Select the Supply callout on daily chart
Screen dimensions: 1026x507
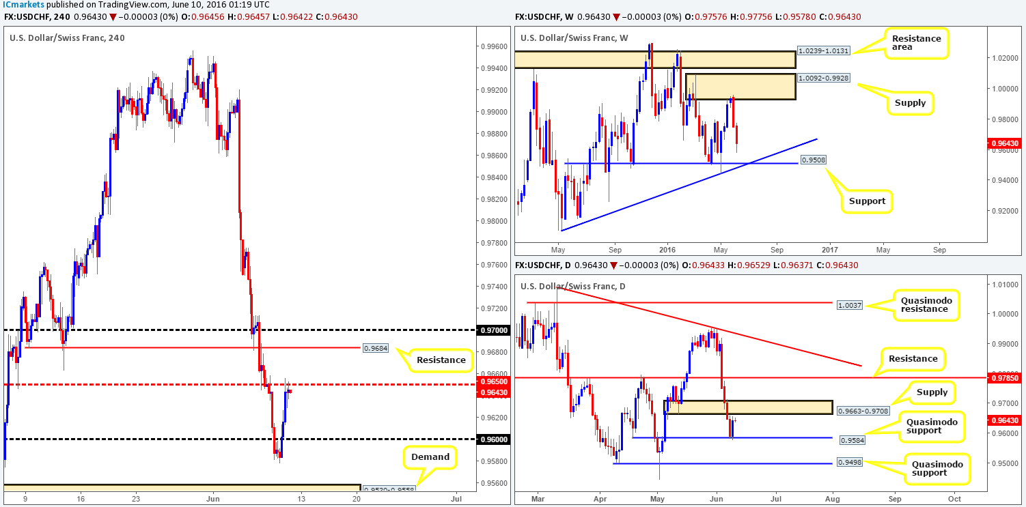click(933, 392)
